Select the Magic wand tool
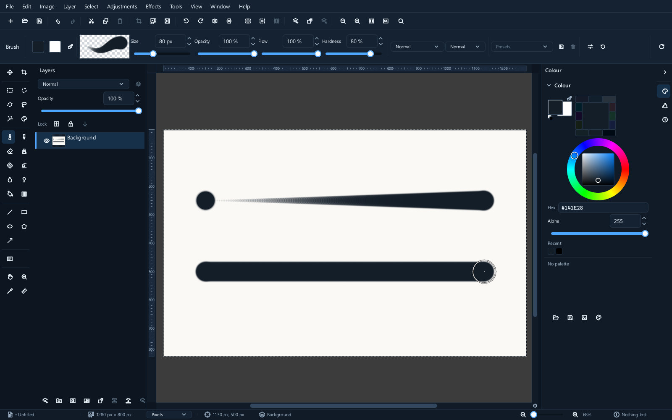The width and height of the screenshot is (672, 420). click(x=10, y=119)
